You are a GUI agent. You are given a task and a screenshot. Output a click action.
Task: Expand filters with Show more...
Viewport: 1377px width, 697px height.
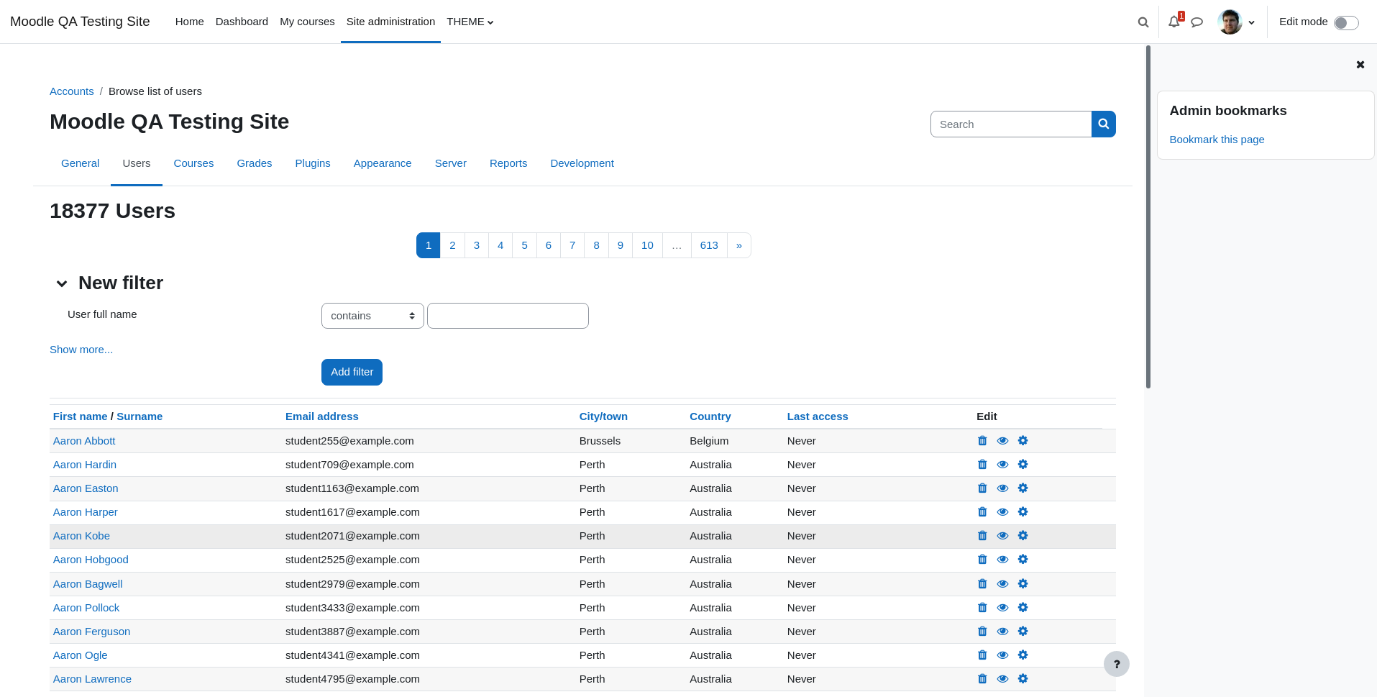[x=81, y=350]
